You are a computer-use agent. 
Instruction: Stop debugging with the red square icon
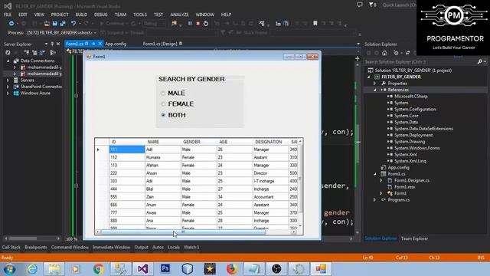point(198,24)
